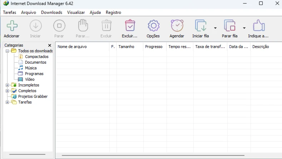Select Projetos Grabber in category tree
Image resolution: width=282 pixels, height=159 pixels.
pyautogui.click(x=33, y=96)
